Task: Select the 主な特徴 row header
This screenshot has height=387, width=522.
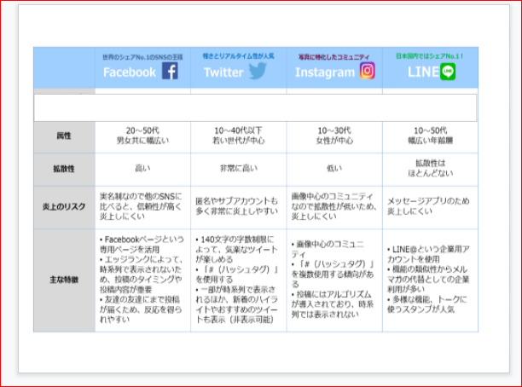Action: 64,280
